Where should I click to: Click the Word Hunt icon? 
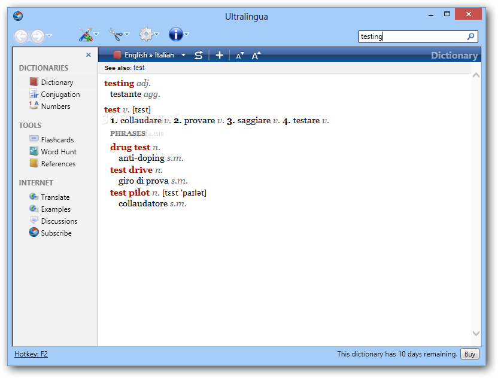pos(34,151)
